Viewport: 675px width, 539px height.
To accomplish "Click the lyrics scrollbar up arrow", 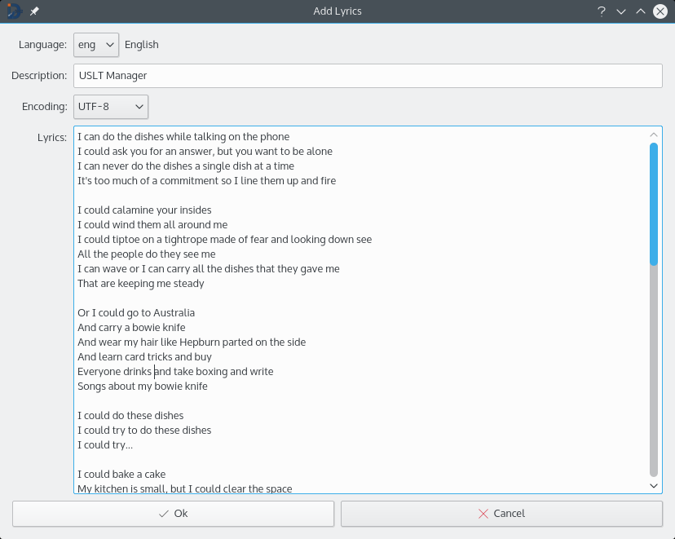I will pyautogui.click(x=654, y=135).
